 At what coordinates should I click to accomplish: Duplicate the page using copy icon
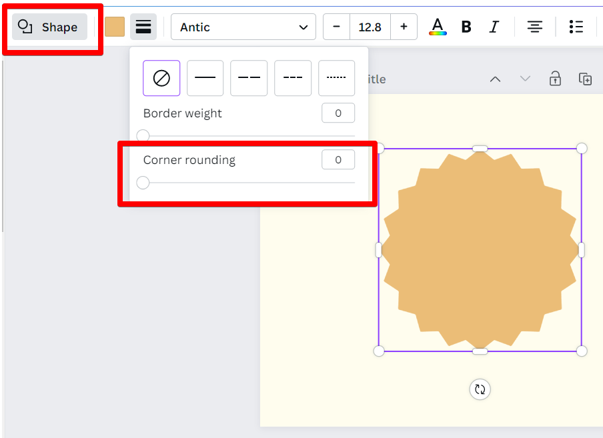[x=585, y=79]
